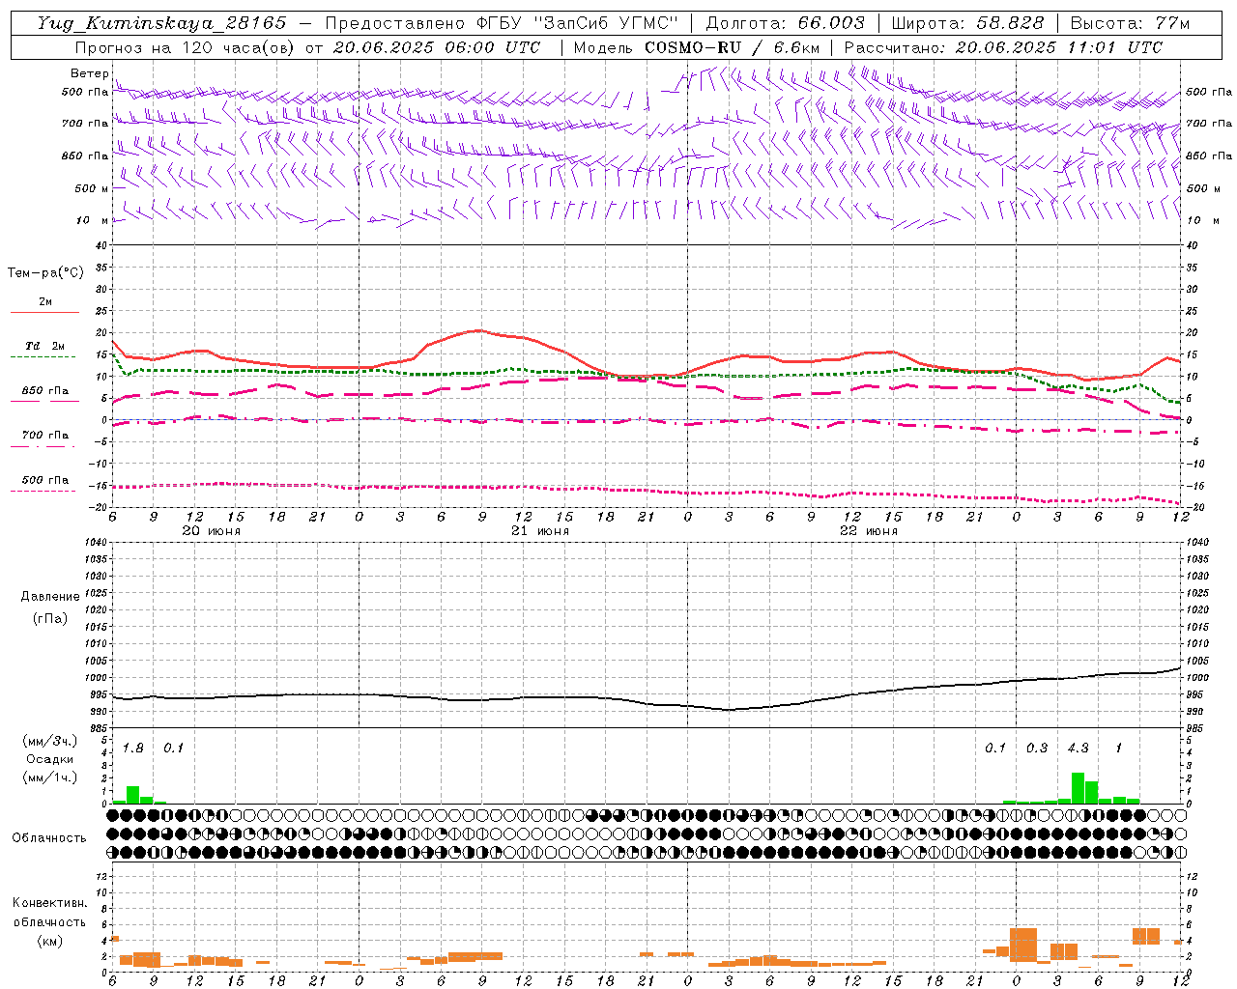Click the Широта: 58.828 value
Screen dimensions: 1237x989
(x=967, y=23)
